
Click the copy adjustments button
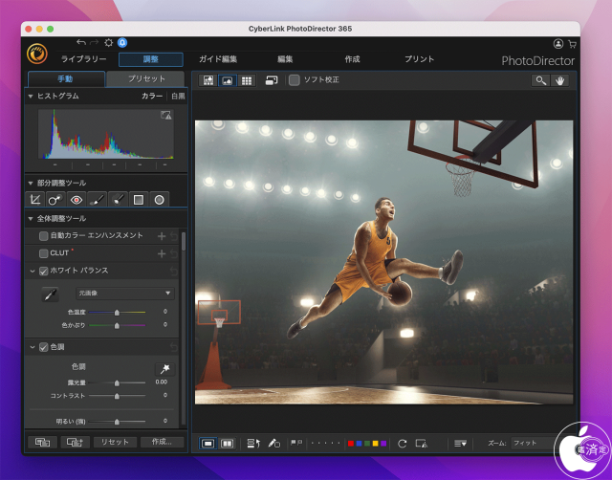[42, 442]
